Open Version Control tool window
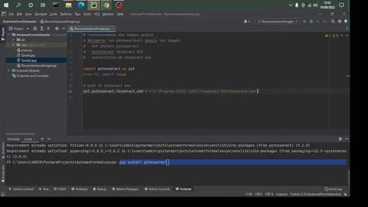Viewport: 368px width, 207px height. (21, 189)
